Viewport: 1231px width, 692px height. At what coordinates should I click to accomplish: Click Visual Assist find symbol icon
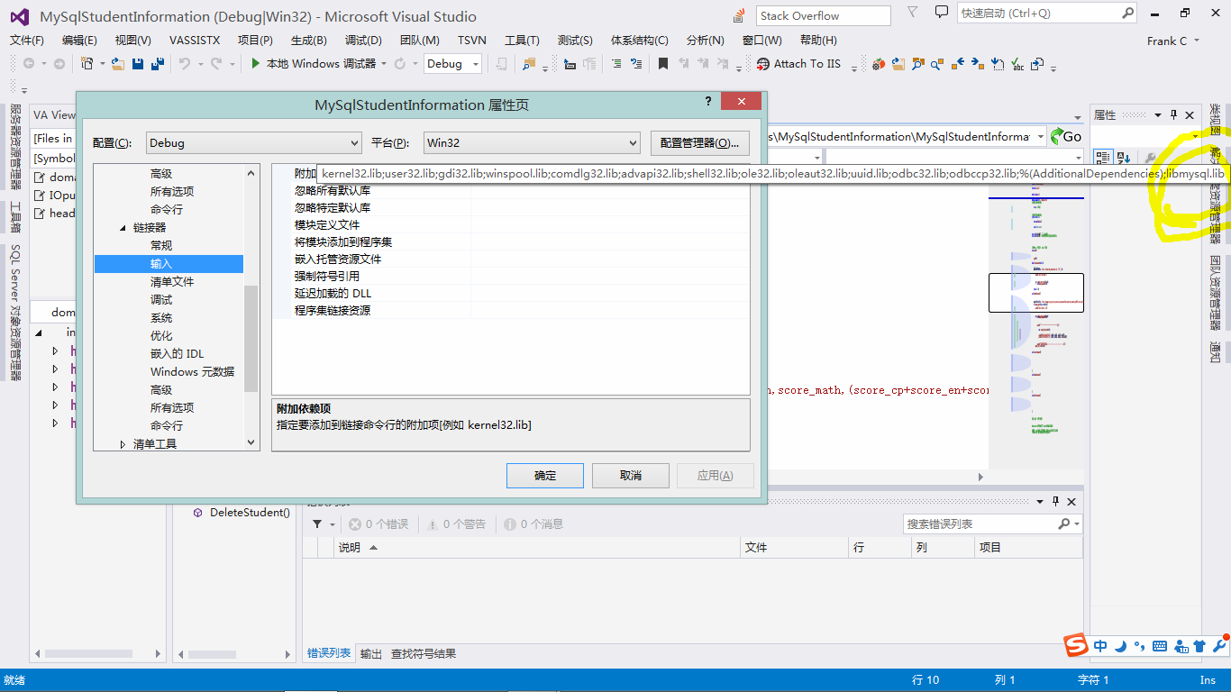point(917,64)
